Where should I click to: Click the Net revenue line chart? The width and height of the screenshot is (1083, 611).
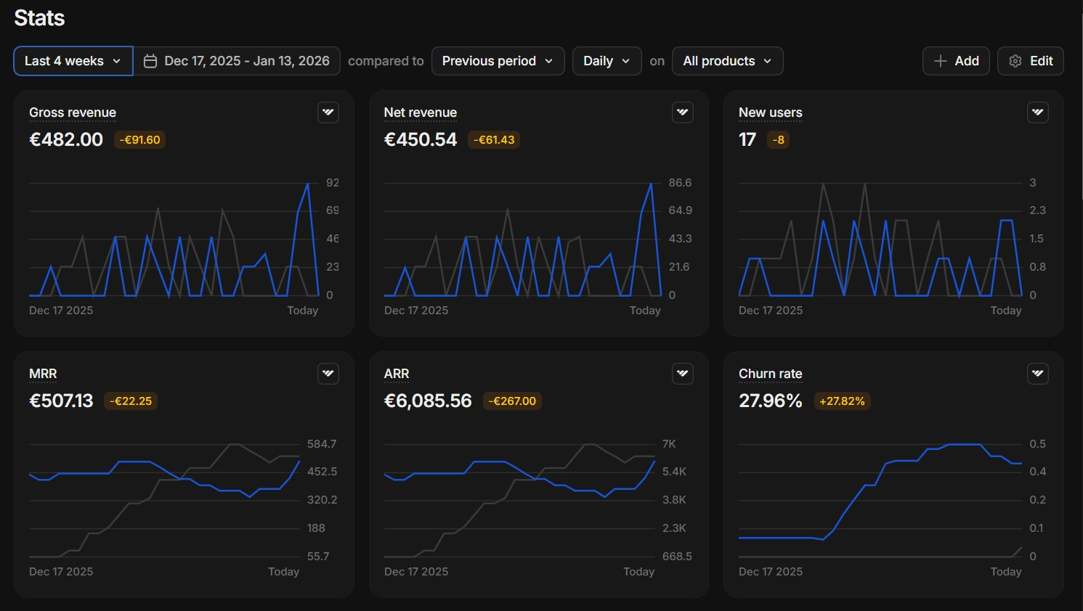tap(522, 239)
